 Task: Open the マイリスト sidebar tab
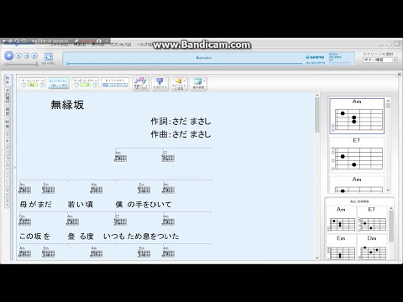pyautogui.click(x=8, y=197)
